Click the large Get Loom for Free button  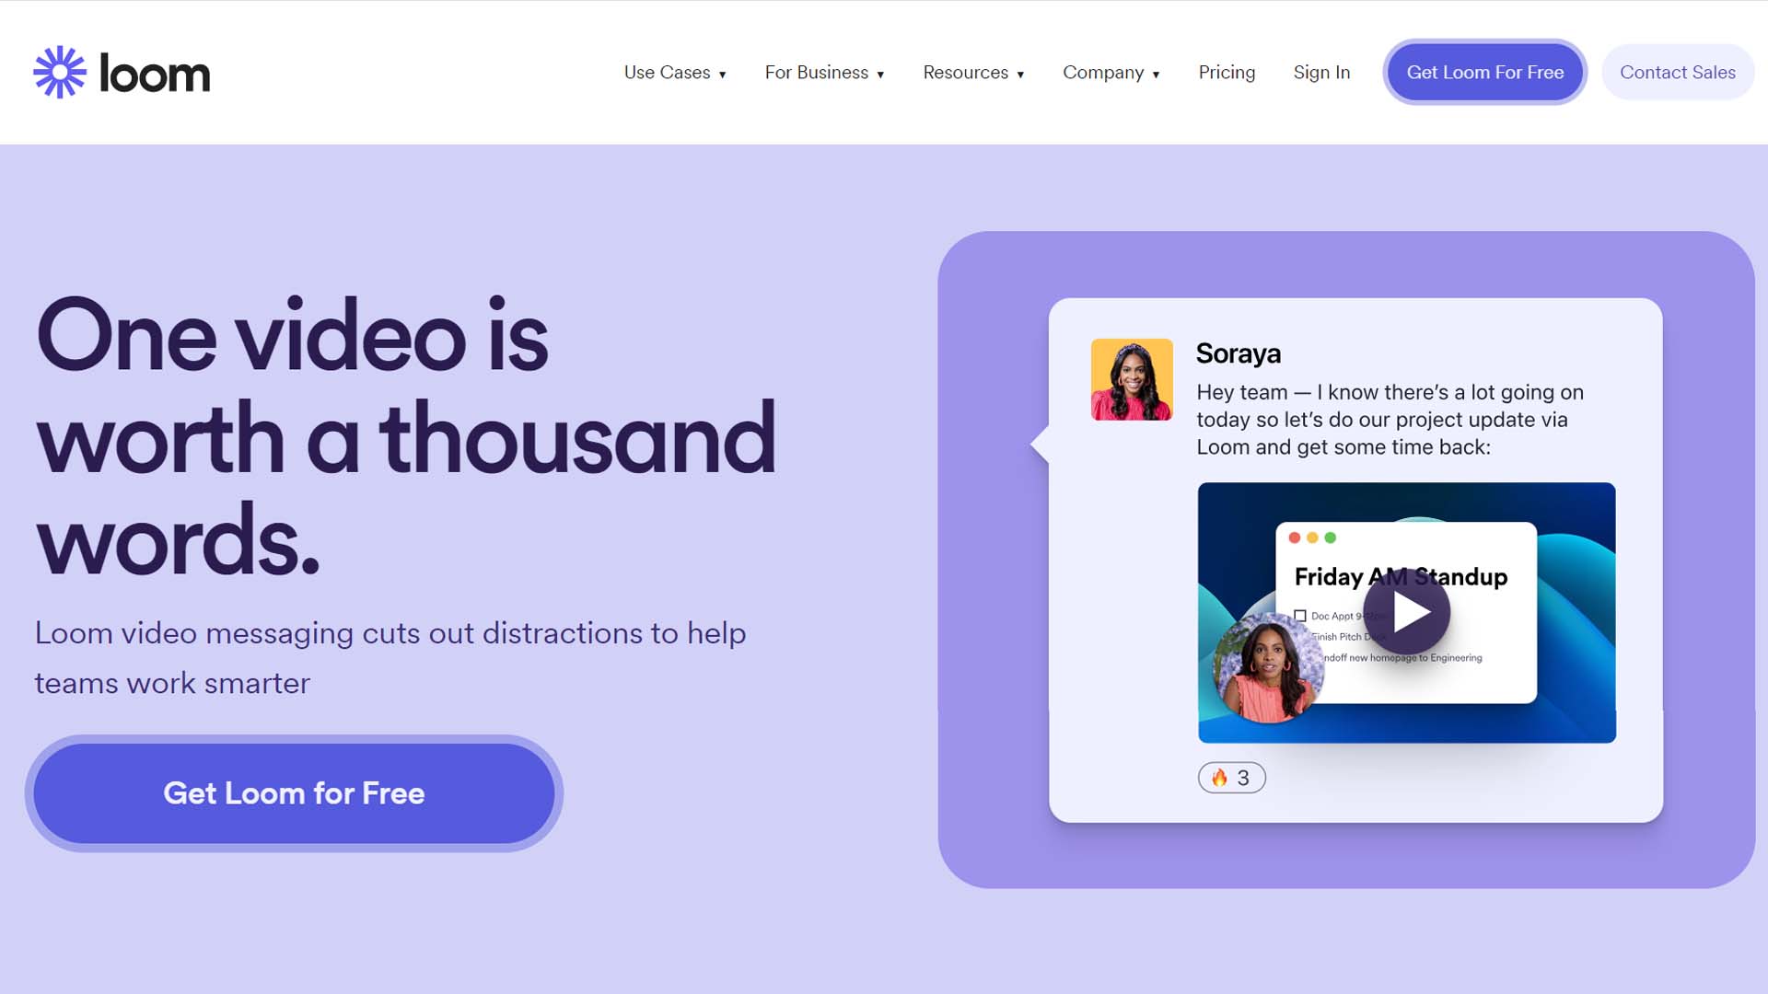294,792
